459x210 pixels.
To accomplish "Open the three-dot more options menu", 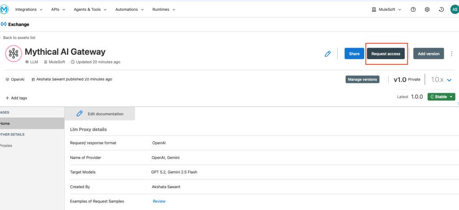I will point(451,54).
